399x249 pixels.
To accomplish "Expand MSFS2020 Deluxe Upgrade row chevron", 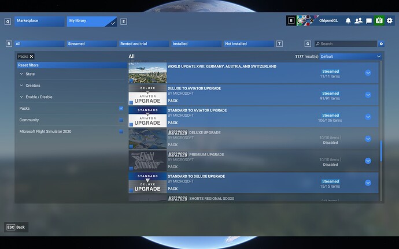I will [x=368, y=139].
